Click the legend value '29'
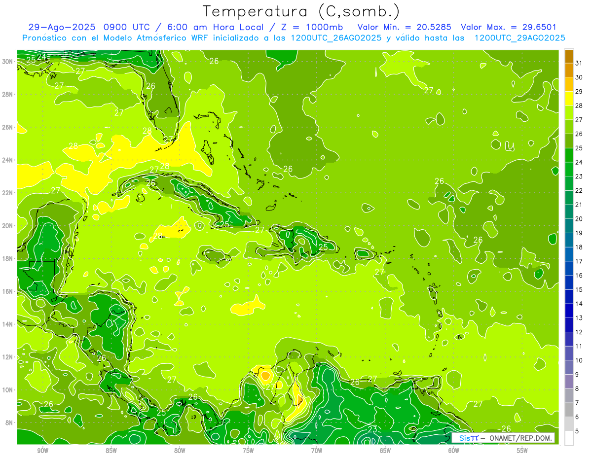This screenshot has width=592, height=457. pyautogui.click(x=579, y=92)
